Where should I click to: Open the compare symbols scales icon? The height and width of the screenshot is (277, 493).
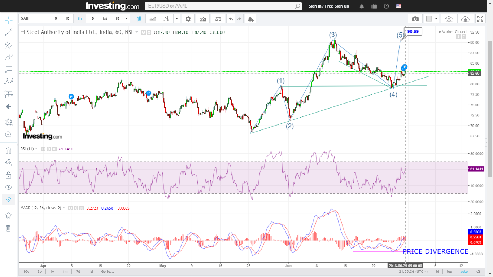pyautogui.click(x=218, y=19)
